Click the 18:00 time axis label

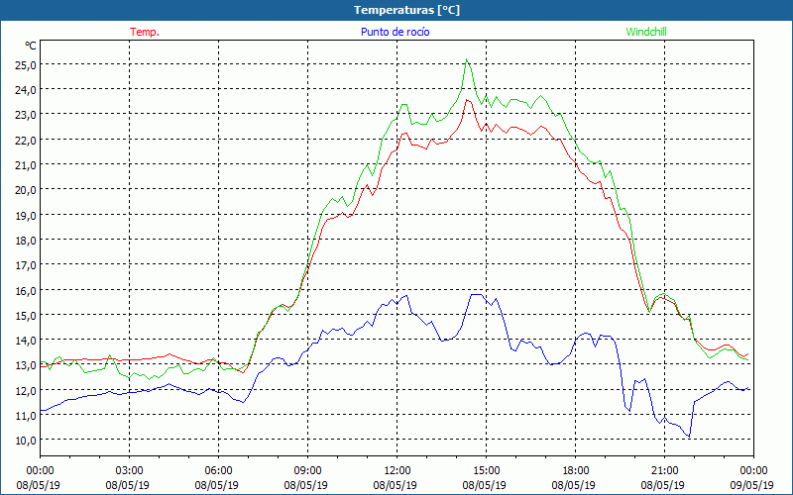click(575, 471)
